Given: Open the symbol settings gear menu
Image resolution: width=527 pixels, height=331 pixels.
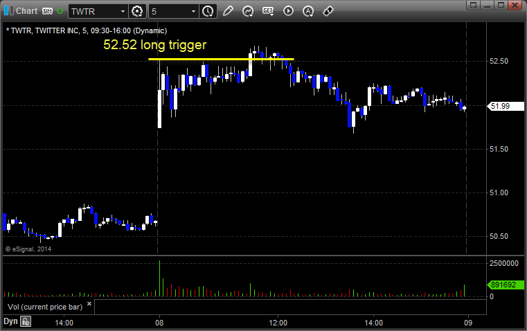Looking at the screenshot, I should click(137, 11).
